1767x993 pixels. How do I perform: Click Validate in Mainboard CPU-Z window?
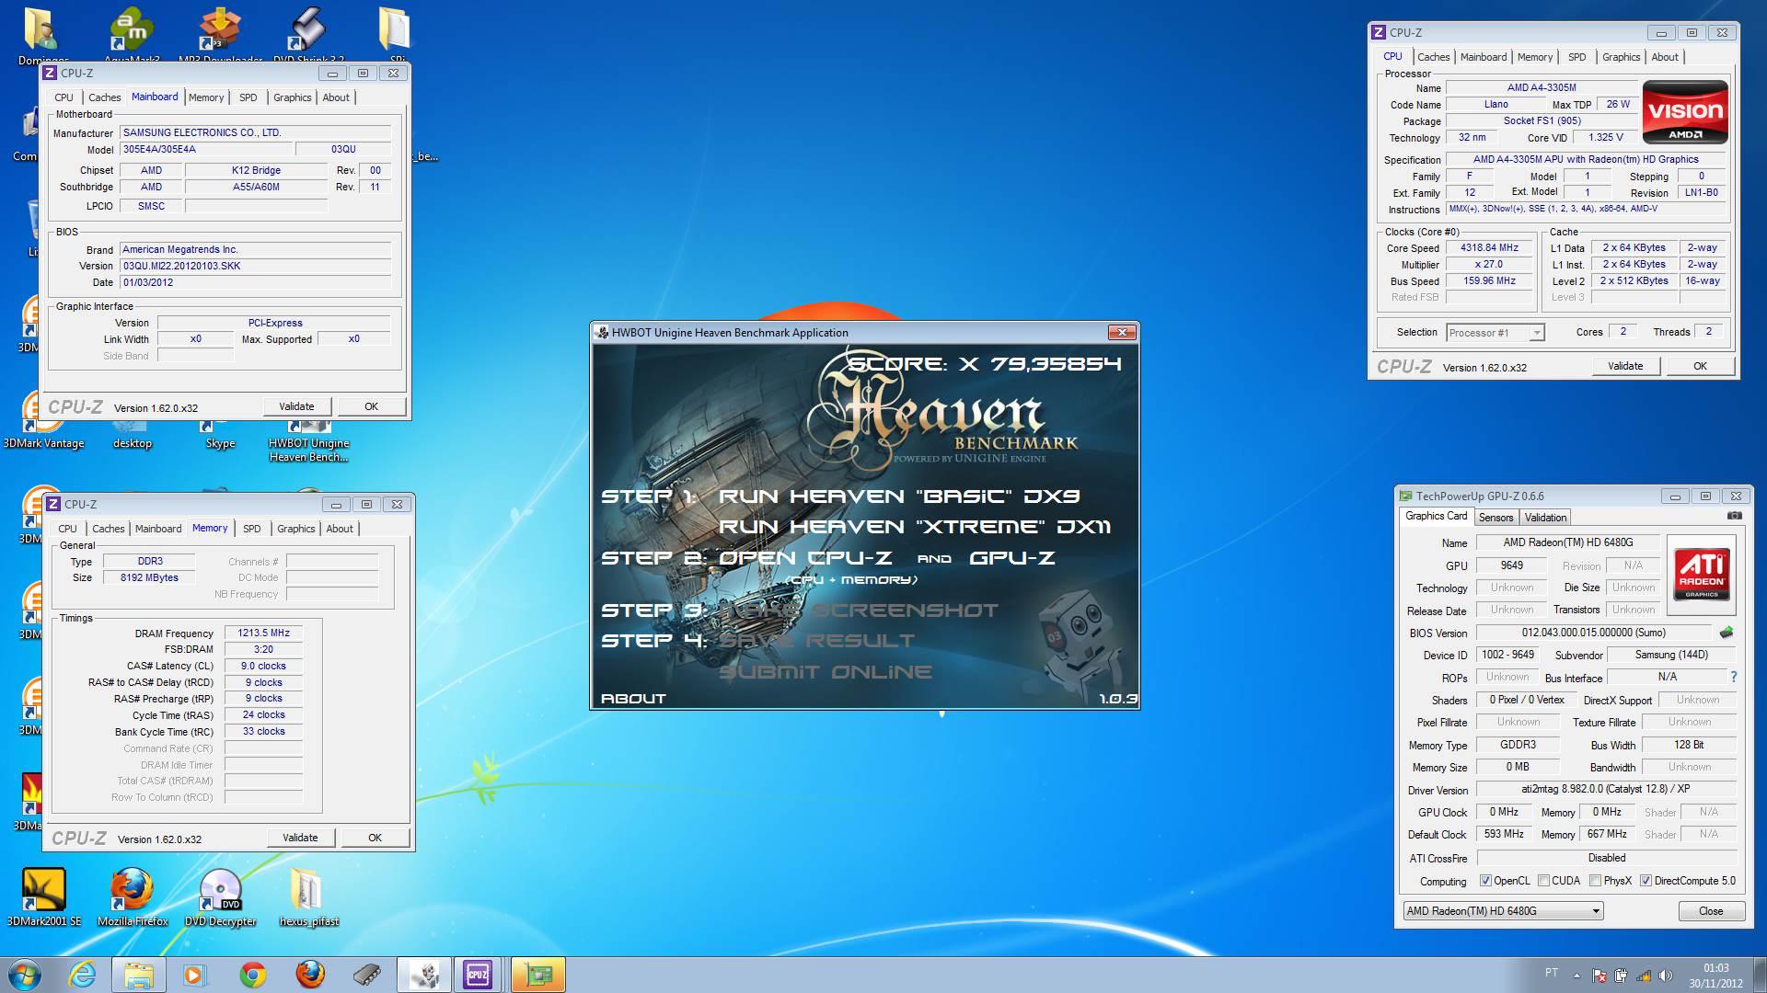coord(296,406)
